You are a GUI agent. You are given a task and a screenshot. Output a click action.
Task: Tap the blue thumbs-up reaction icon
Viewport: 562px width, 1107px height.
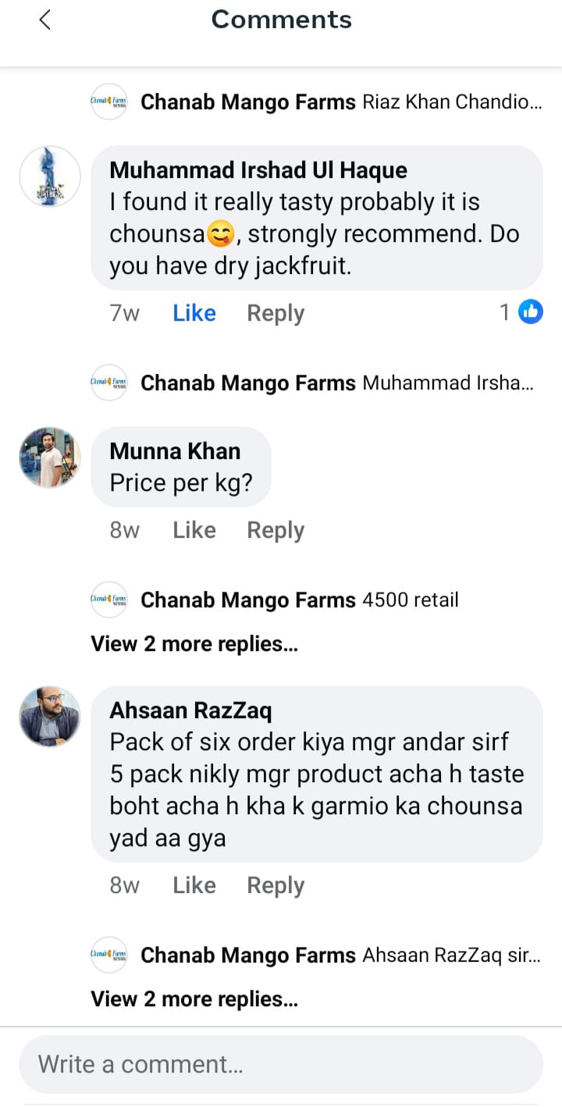coord(531,313)
